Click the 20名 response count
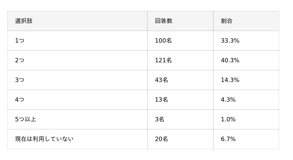Screen dimensions: 293x160 click(x=162, y=139)
